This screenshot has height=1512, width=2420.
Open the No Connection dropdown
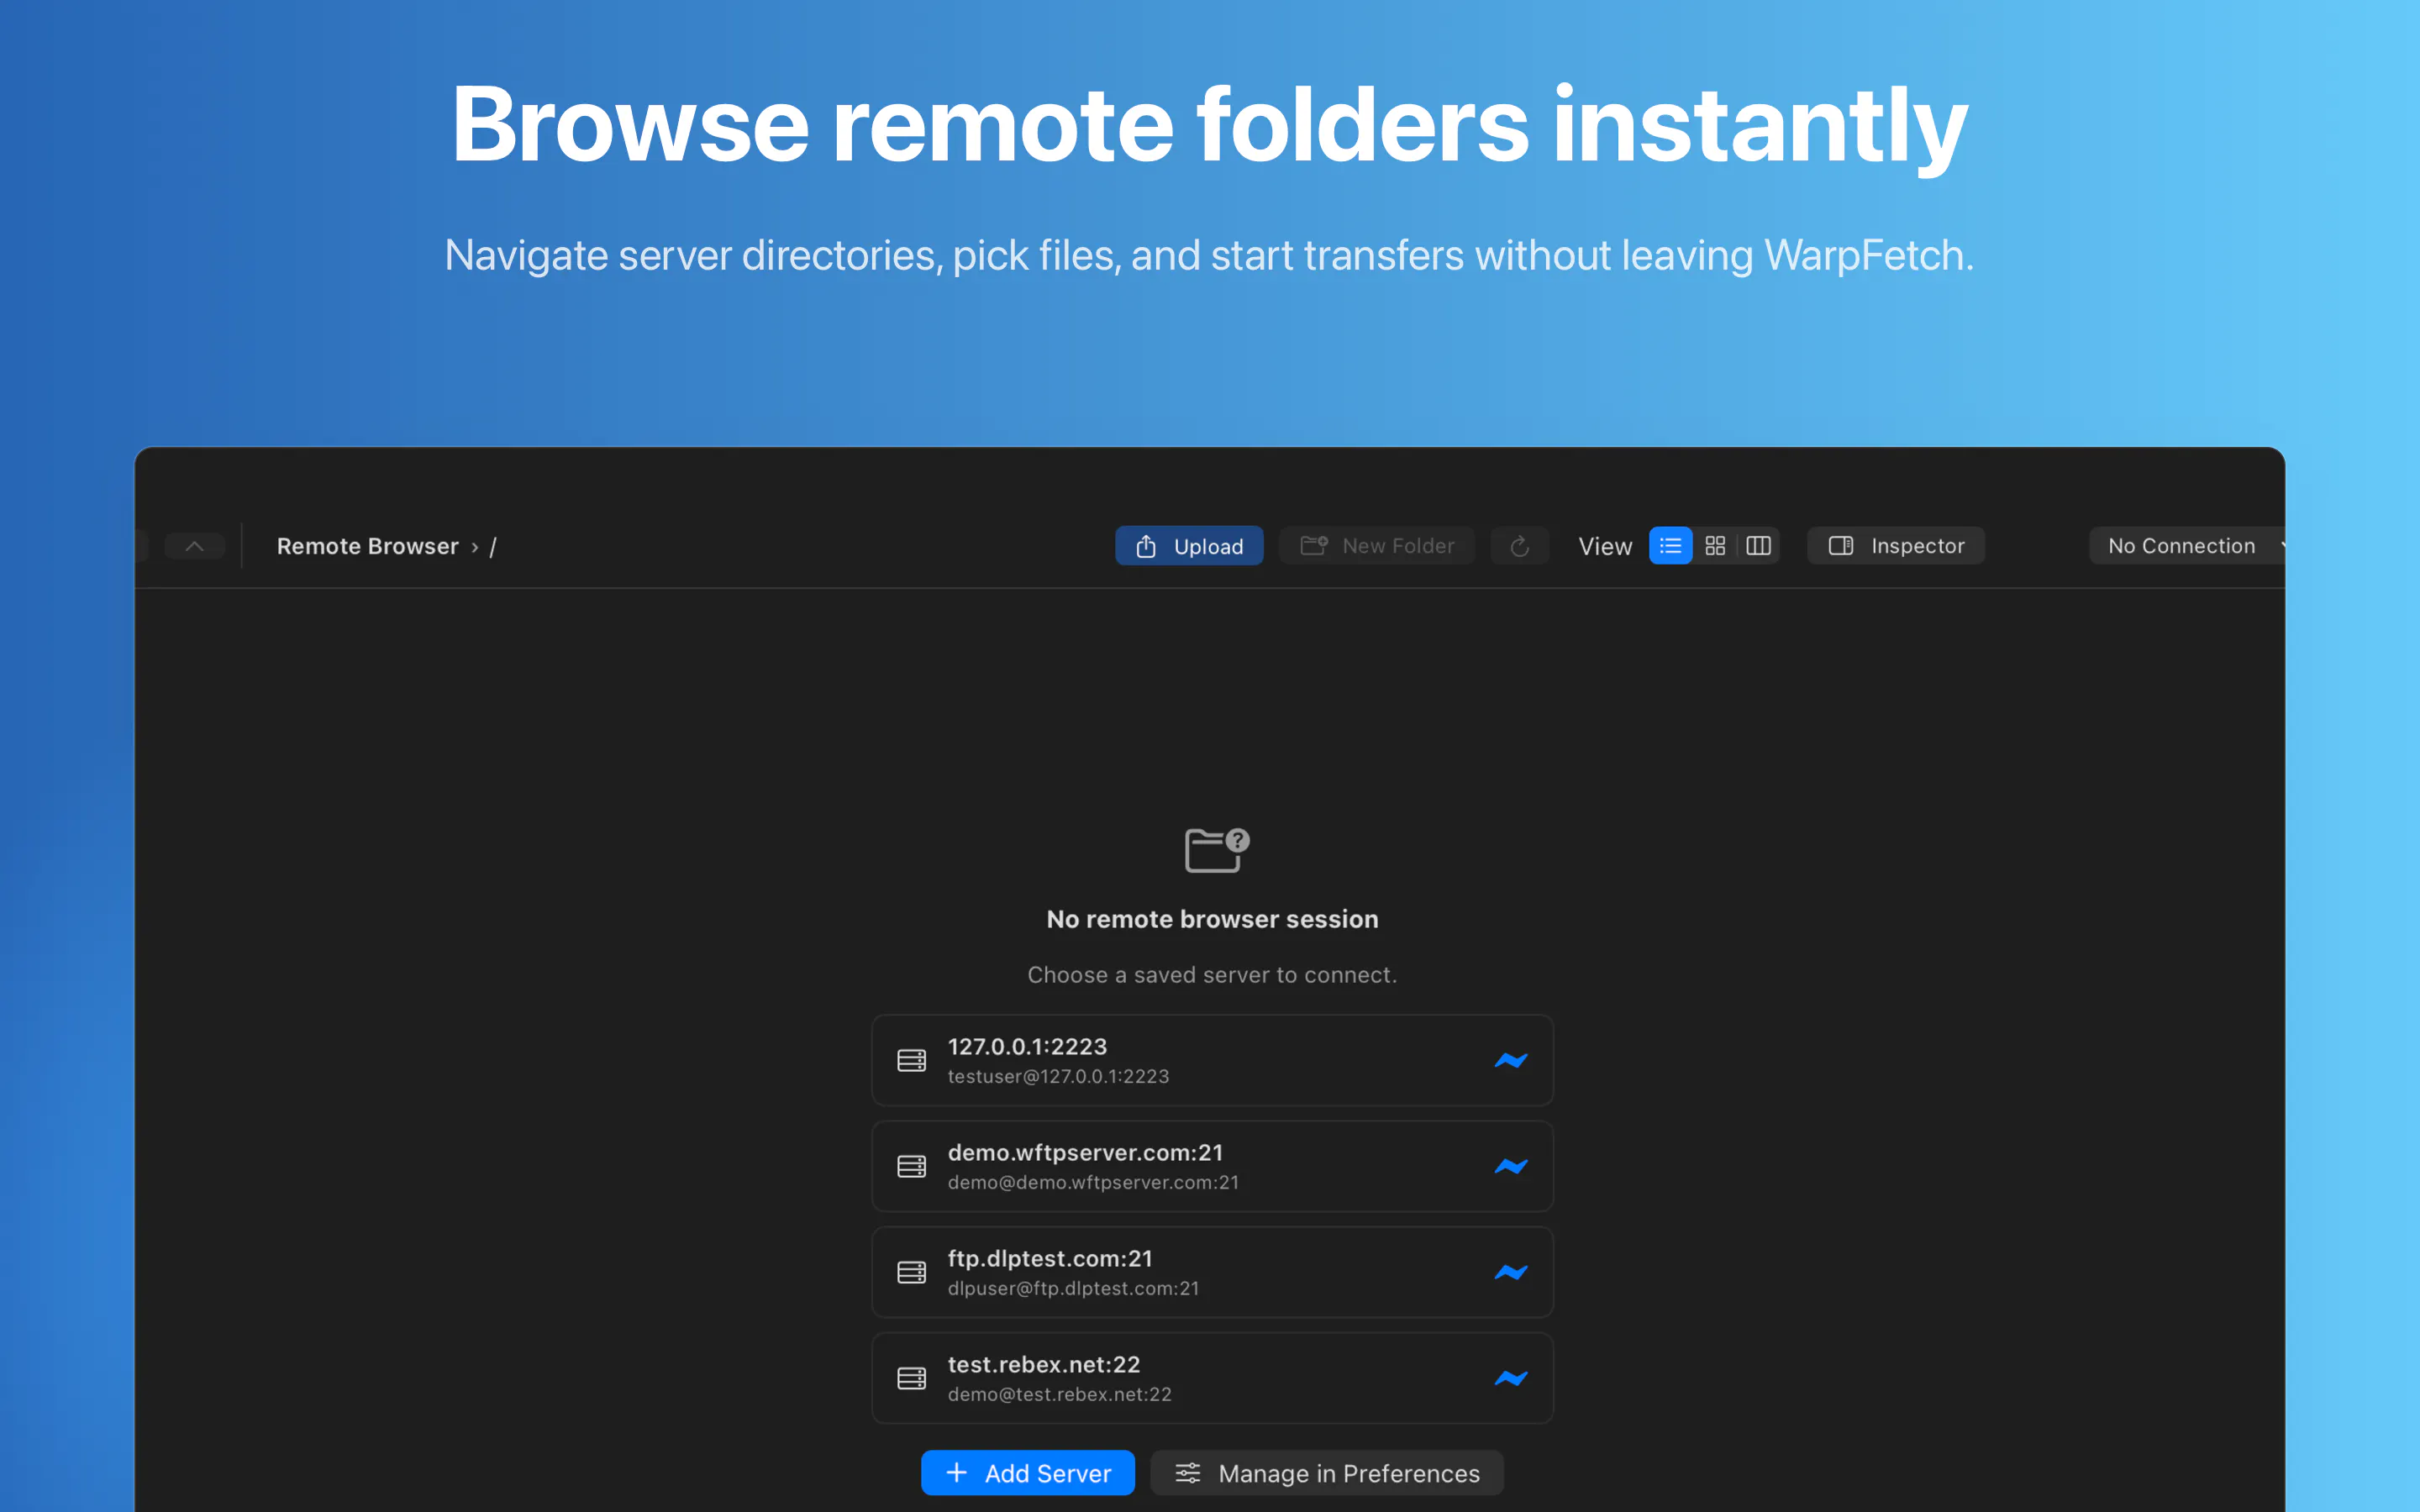coord(2187,546)
